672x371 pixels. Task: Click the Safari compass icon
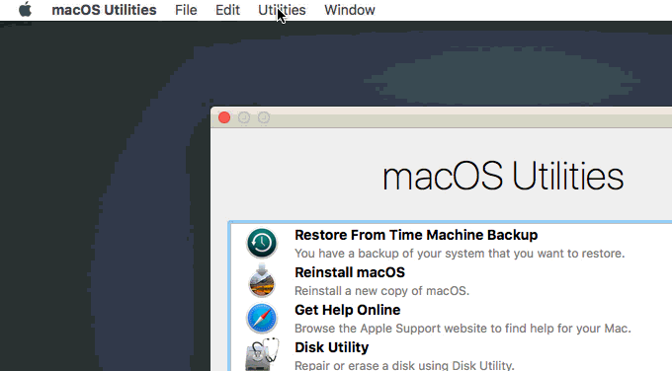tap(262, 319)
